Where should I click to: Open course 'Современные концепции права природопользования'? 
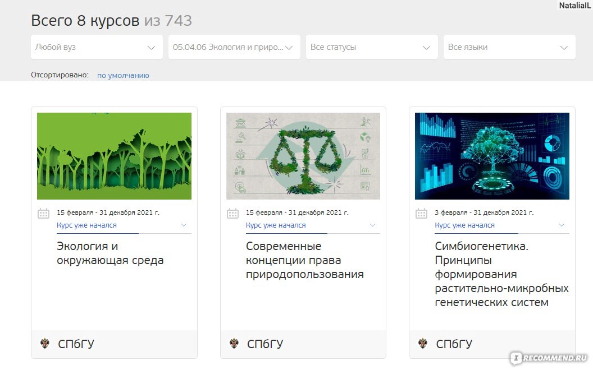305,260
